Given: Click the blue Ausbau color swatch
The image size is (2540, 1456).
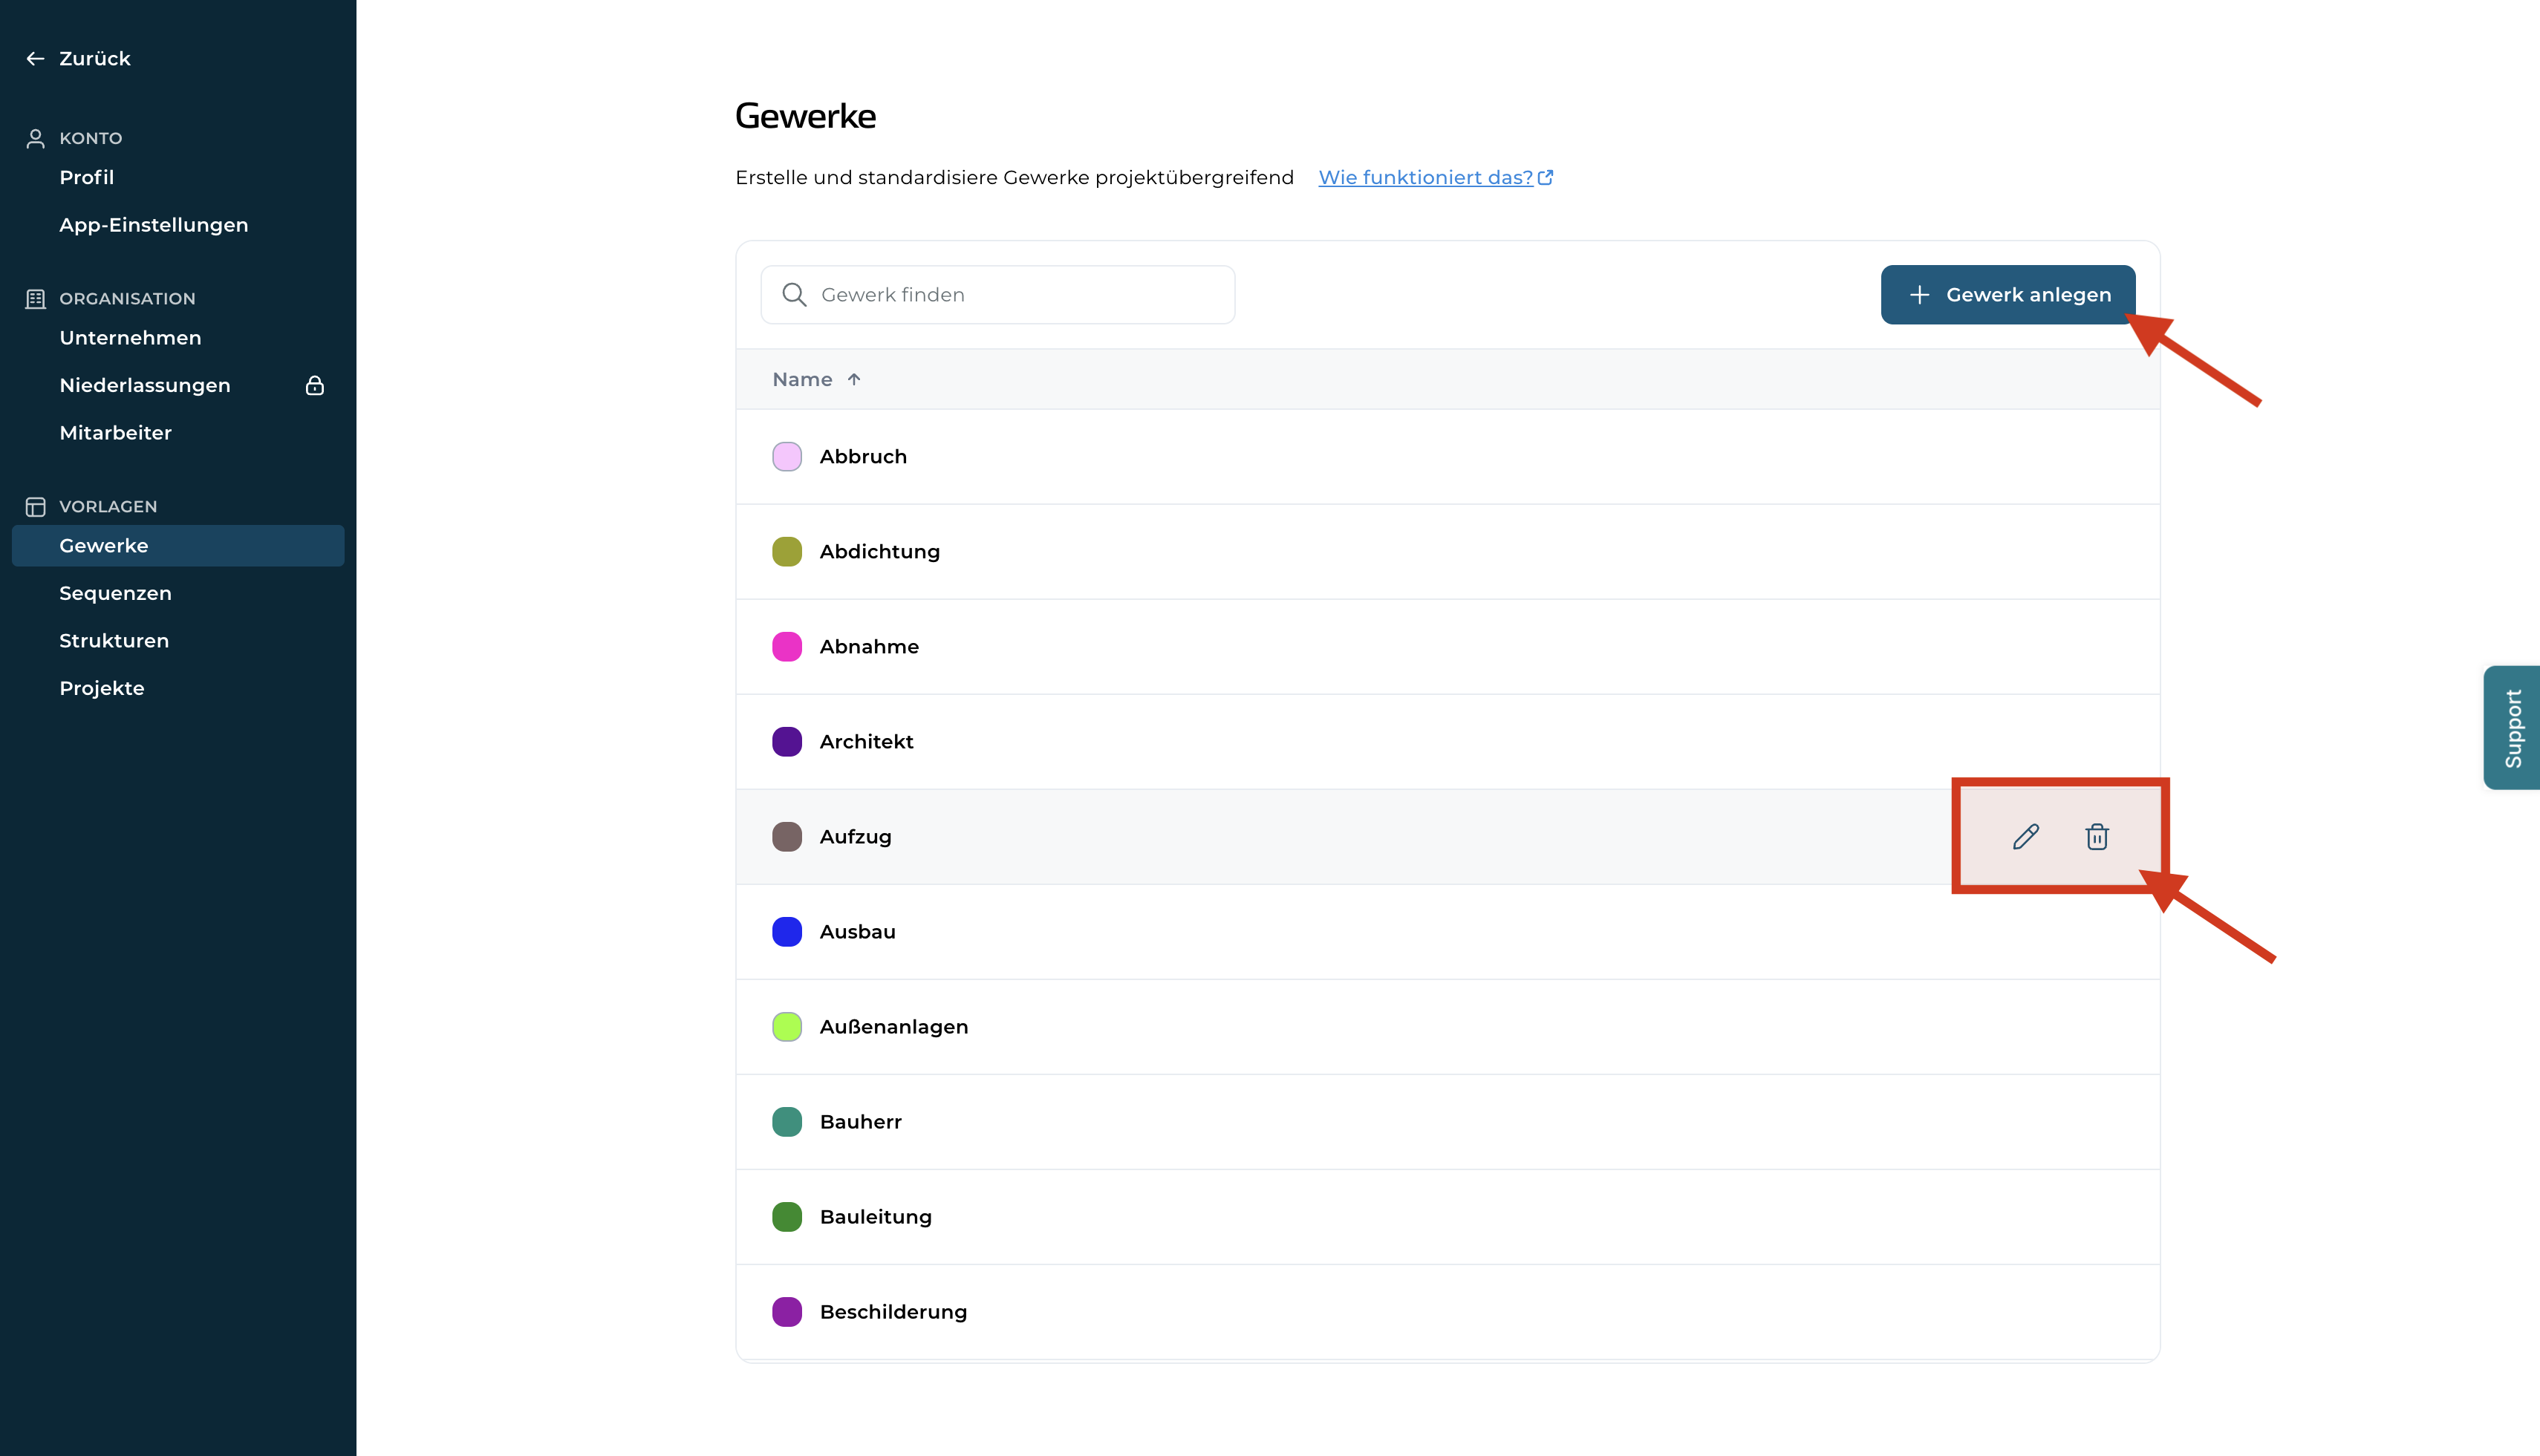Looking at the screenshot, I should [787, 932].
